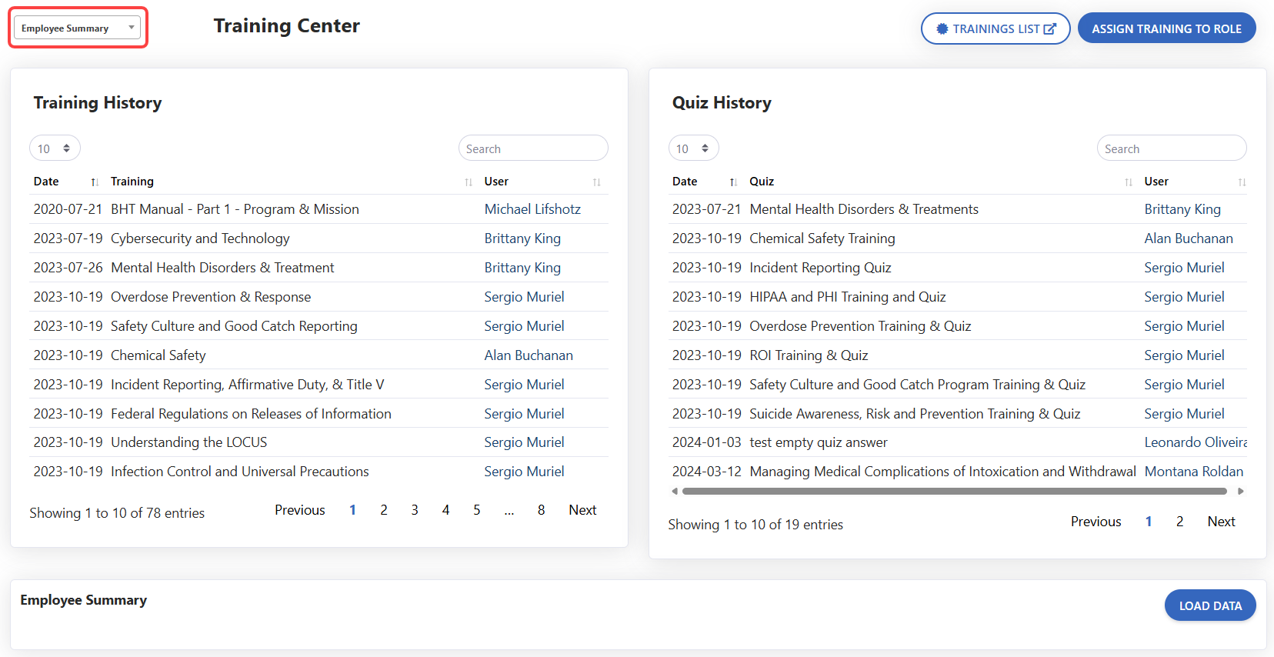Click sort icon beside Training column header
This screenshot has width=1274, height=657.
(x=469, y=182)
